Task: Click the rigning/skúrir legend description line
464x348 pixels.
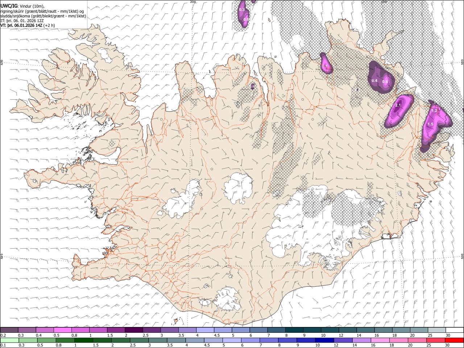Action: [x=42, y=11]
